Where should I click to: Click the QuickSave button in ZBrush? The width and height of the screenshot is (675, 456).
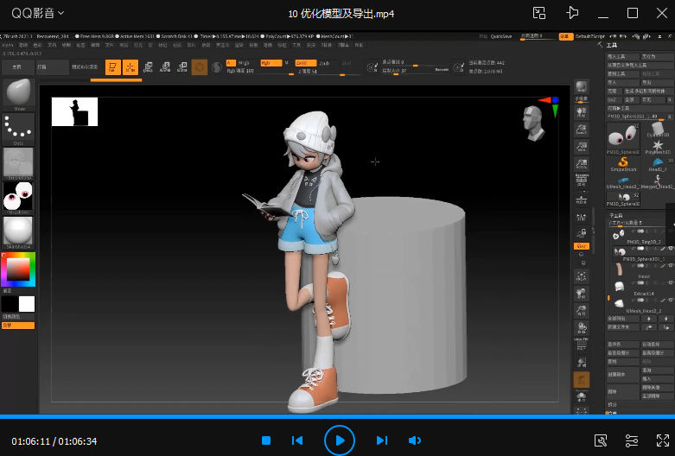(x=500, y=37)
